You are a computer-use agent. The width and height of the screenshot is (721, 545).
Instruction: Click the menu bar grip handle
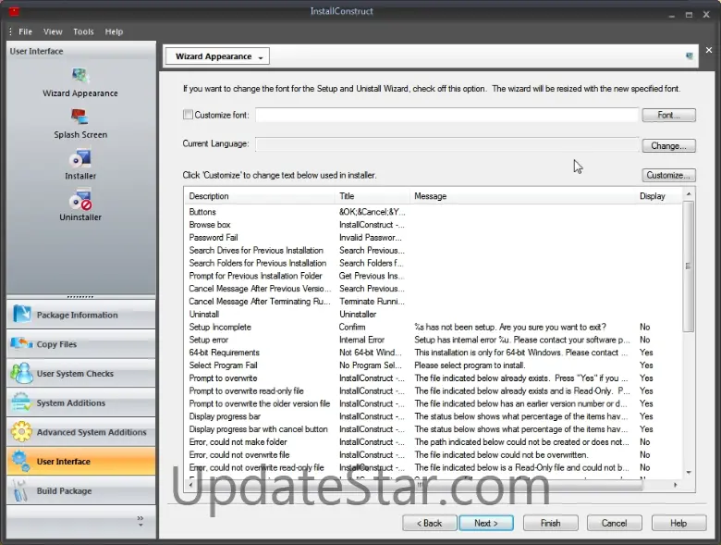tap(10, 31)
